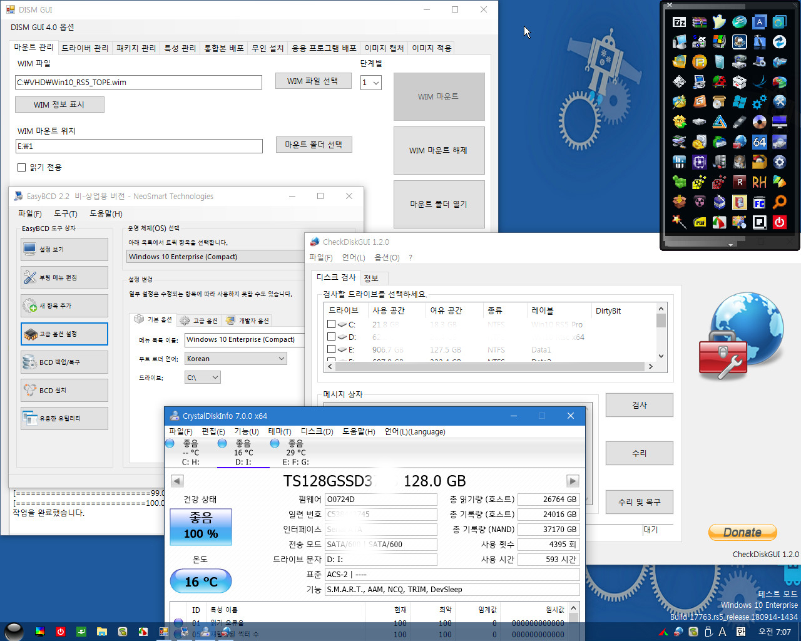Click the 'FC' launcher icon

tap(759, 202)
